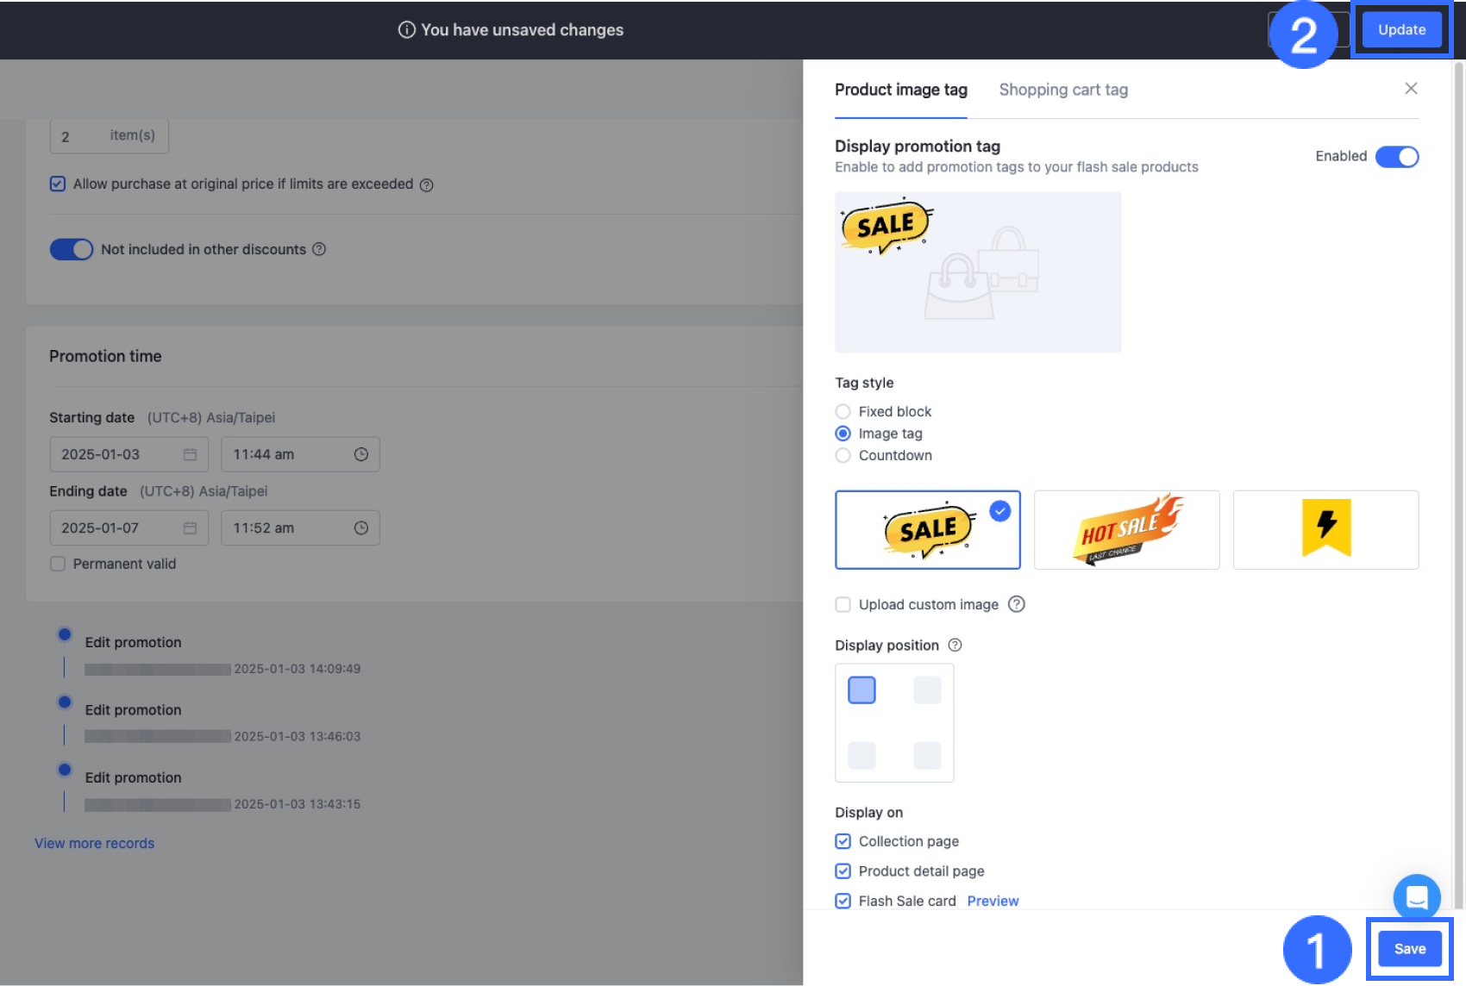
Task: Close the promotion tag panel
Action: [1411, 89]
